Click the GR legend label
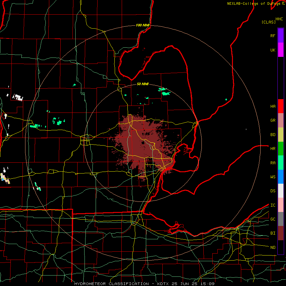Screen dimensions: 286x286 point(273,120)
